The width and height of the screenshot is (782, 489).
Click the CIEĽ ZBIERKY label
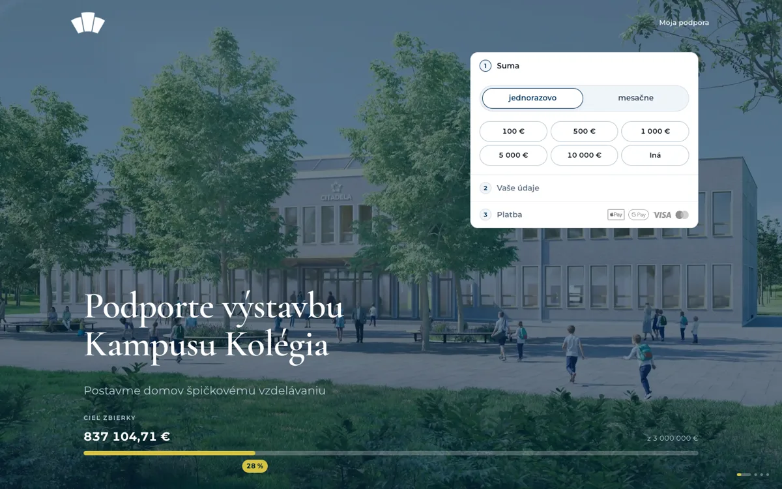tap(109, 418)
